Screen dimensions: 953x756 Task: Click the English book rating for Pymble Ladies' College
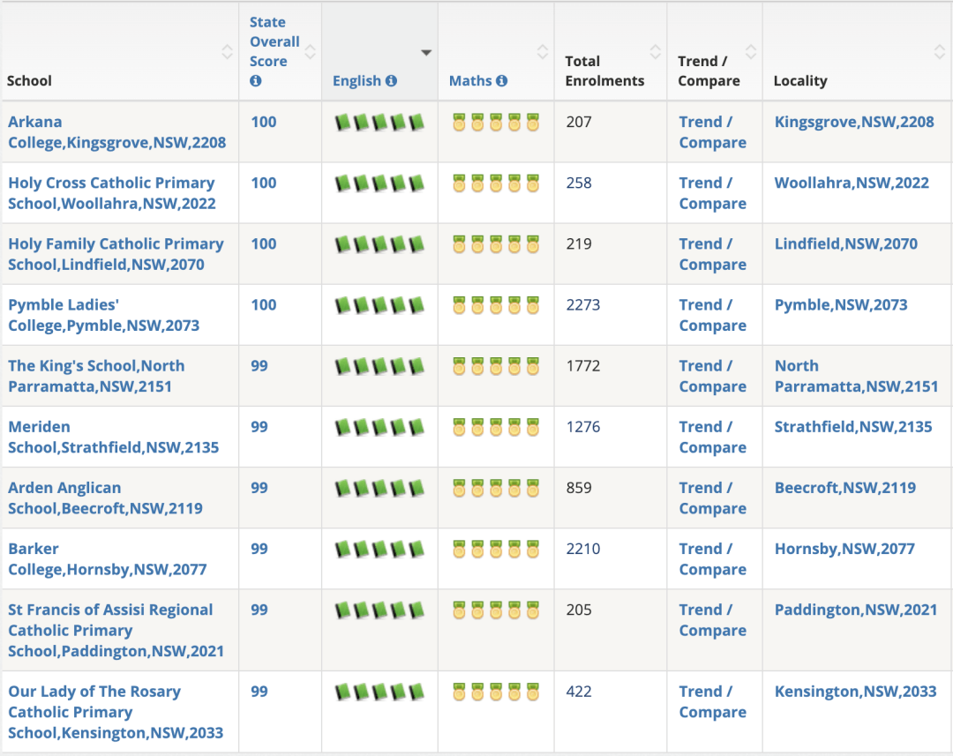click(379, 305)
